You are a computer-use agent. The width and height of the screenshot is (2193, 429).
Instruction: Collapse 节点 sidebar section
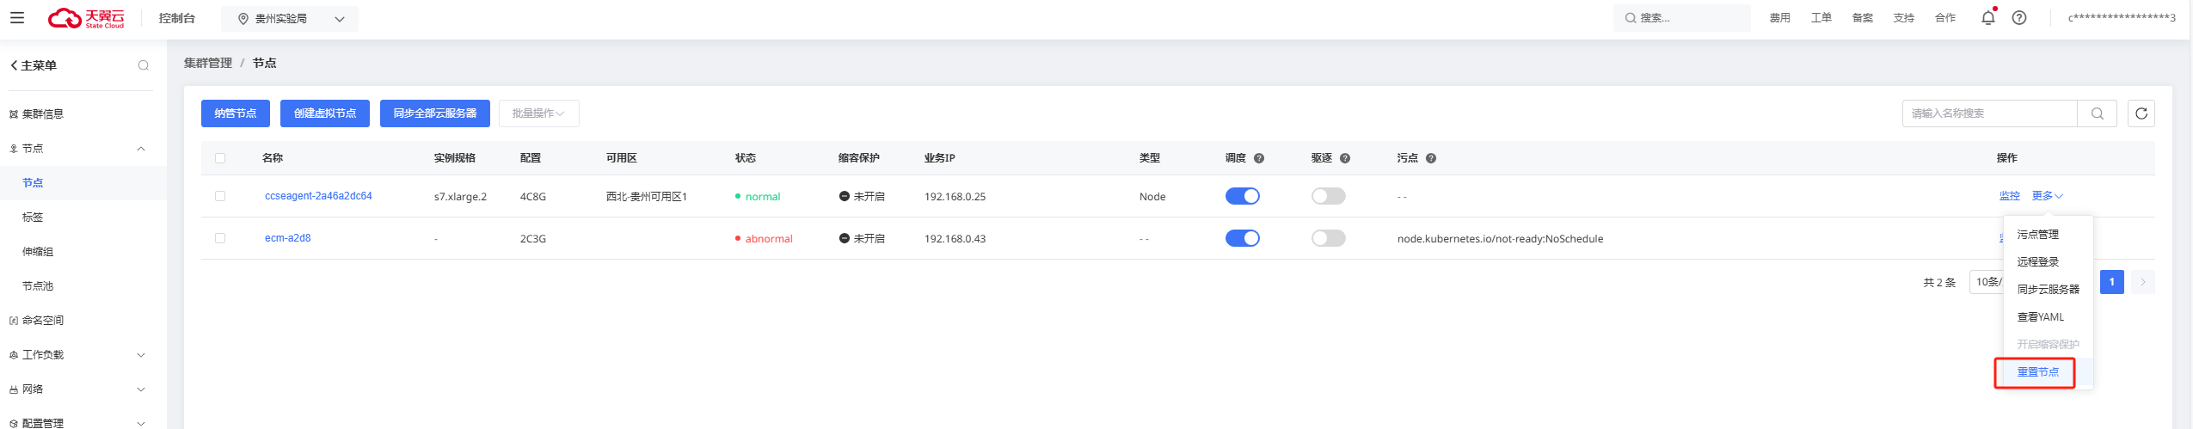click(x=141, y=149)
